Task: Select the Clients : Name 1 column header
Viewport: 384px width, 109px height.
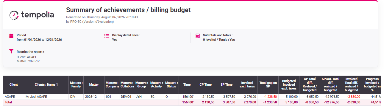Action: pos(46,85)
